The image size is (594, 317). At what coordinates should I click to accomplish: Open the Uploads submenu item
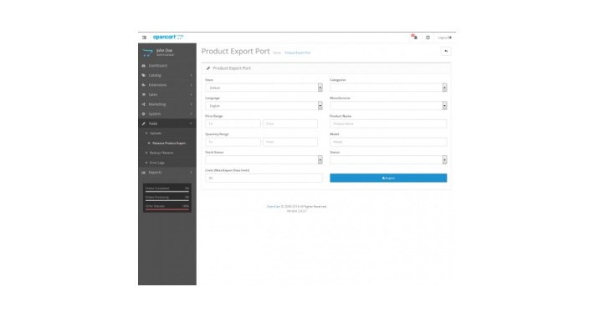[x=167, y=133]
